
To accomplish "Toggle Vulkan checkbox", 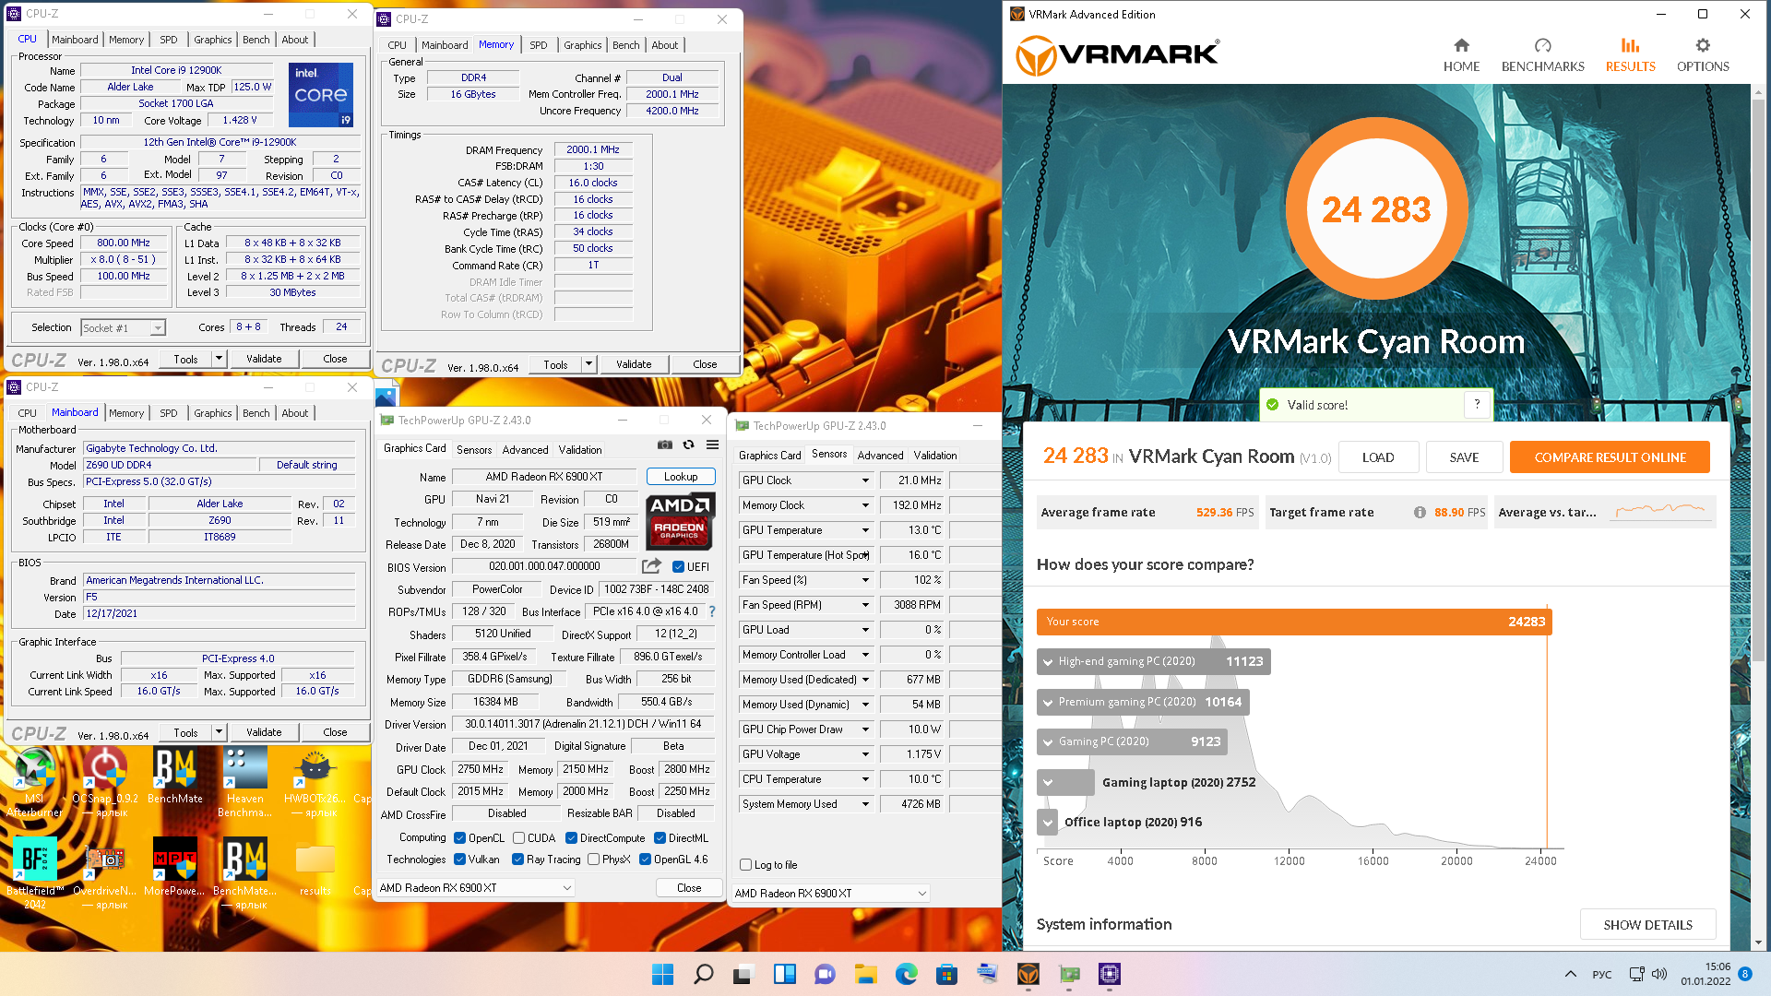I will (459, 860).
